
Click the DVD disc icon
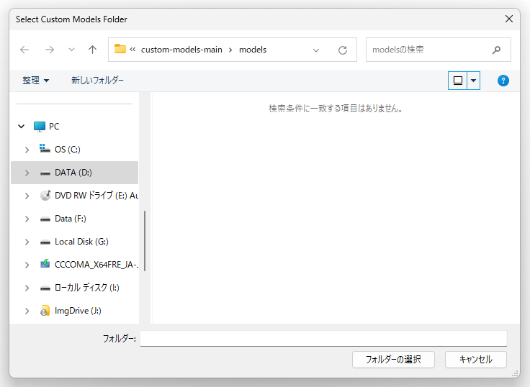click(45, 195)
